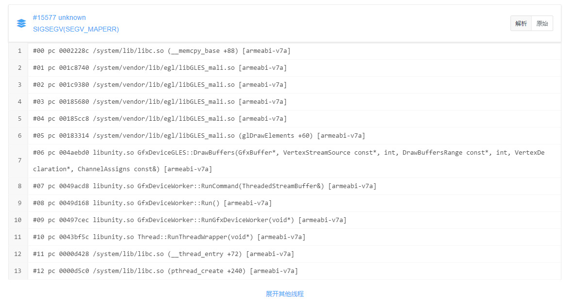Select the Thread::RunThreadWrapper frame

169,237
